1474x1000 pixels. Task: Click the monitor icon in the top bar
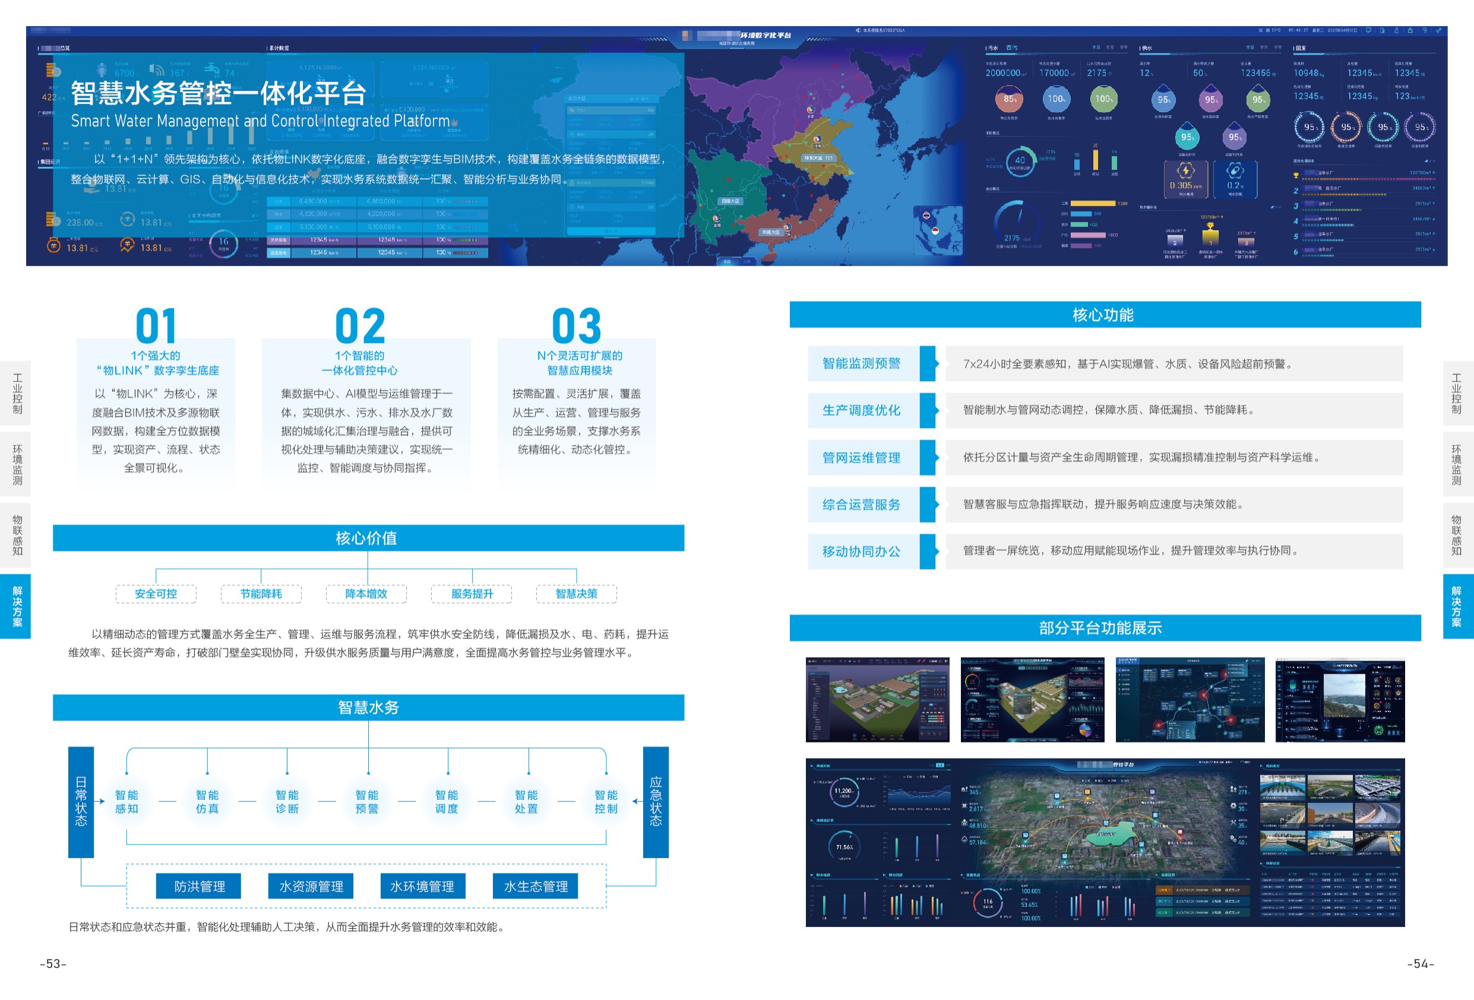(x=1369, y=30)
